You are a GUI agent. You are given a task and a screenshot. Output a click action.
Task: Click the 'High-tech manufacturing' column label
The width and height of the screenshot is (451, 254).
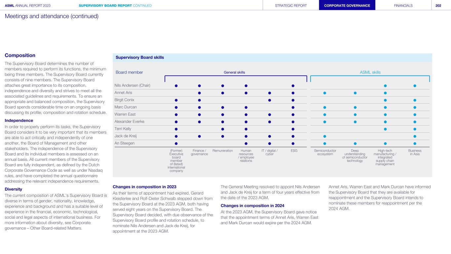pyautogui.click(x=385, y=157)
